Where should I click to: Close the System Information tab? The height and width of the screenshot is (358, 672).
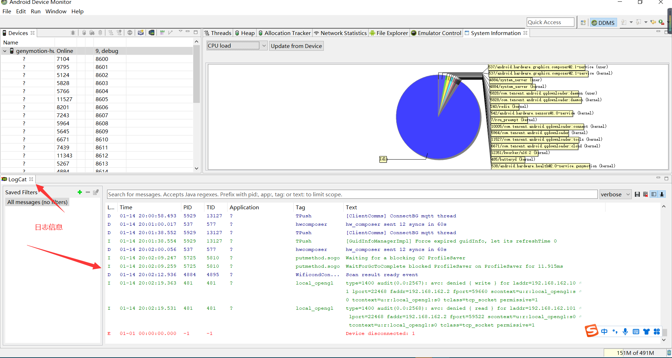click(525, 33)
